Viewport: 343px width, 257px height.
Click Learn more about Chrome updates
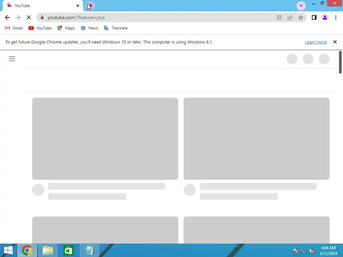point(316,42)
